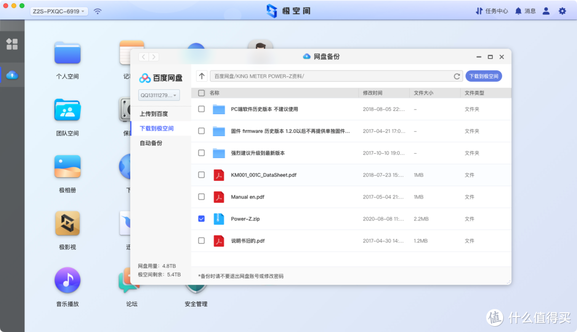The width and height of the screenshot is (577, 332).
Task: Open the 任务中心 task center
Action: tap(491, 11)
